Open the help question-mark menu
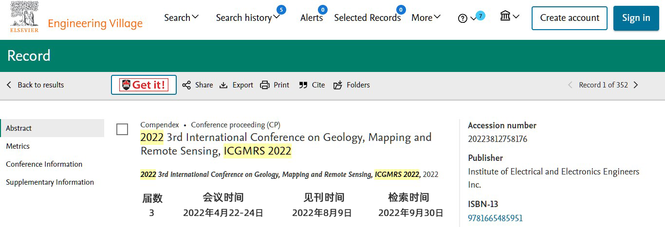 (x=467, y=18)
